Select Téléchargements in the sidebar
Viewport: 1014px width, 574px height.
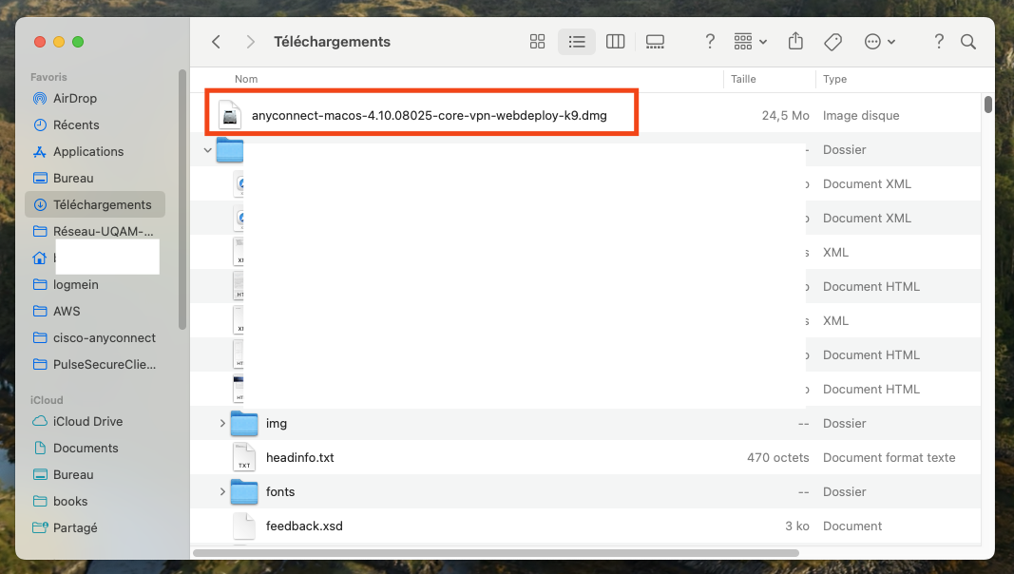(95, 204)
